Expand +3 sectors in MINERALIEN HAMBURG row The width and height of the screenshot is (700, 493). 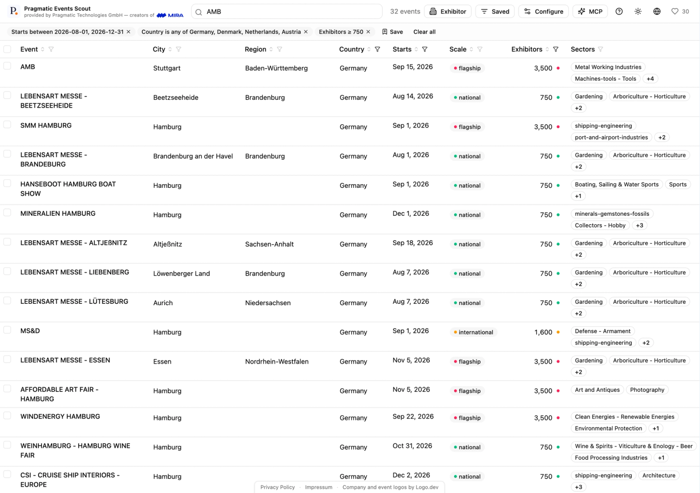[x=640, y=225]
